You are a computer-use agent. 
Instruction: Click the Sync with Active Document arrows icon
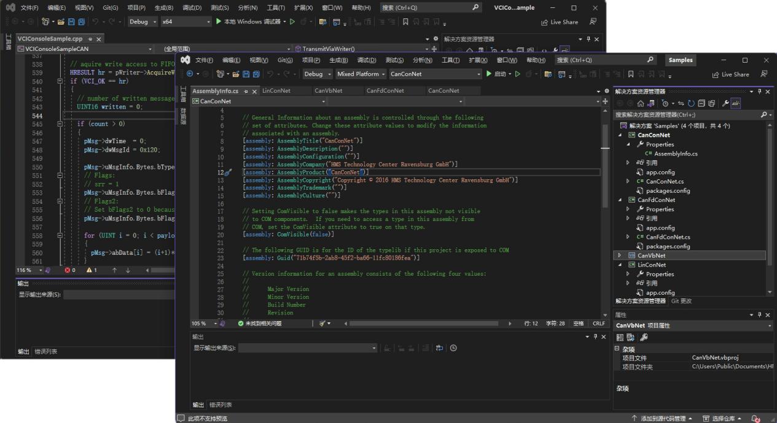[681, 103]
